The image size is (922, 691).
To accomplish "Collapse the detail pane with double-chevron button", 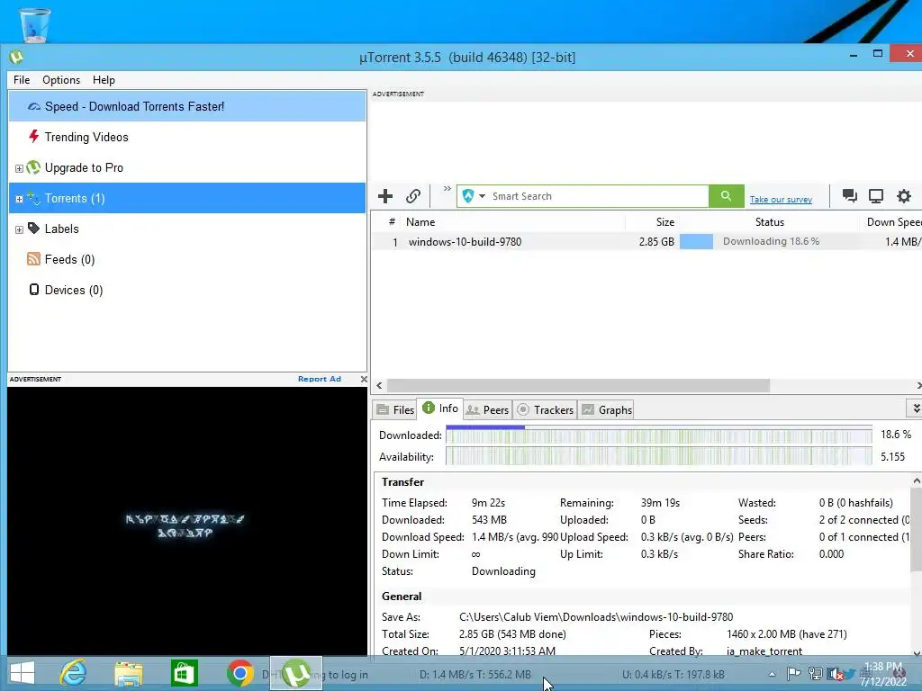I will 915,408.
